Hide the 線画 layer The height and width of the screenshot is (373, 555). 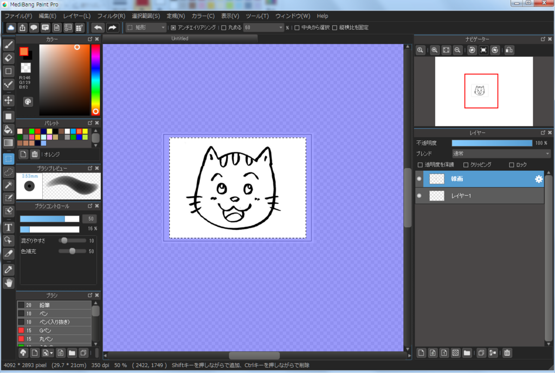pos(419,179)
